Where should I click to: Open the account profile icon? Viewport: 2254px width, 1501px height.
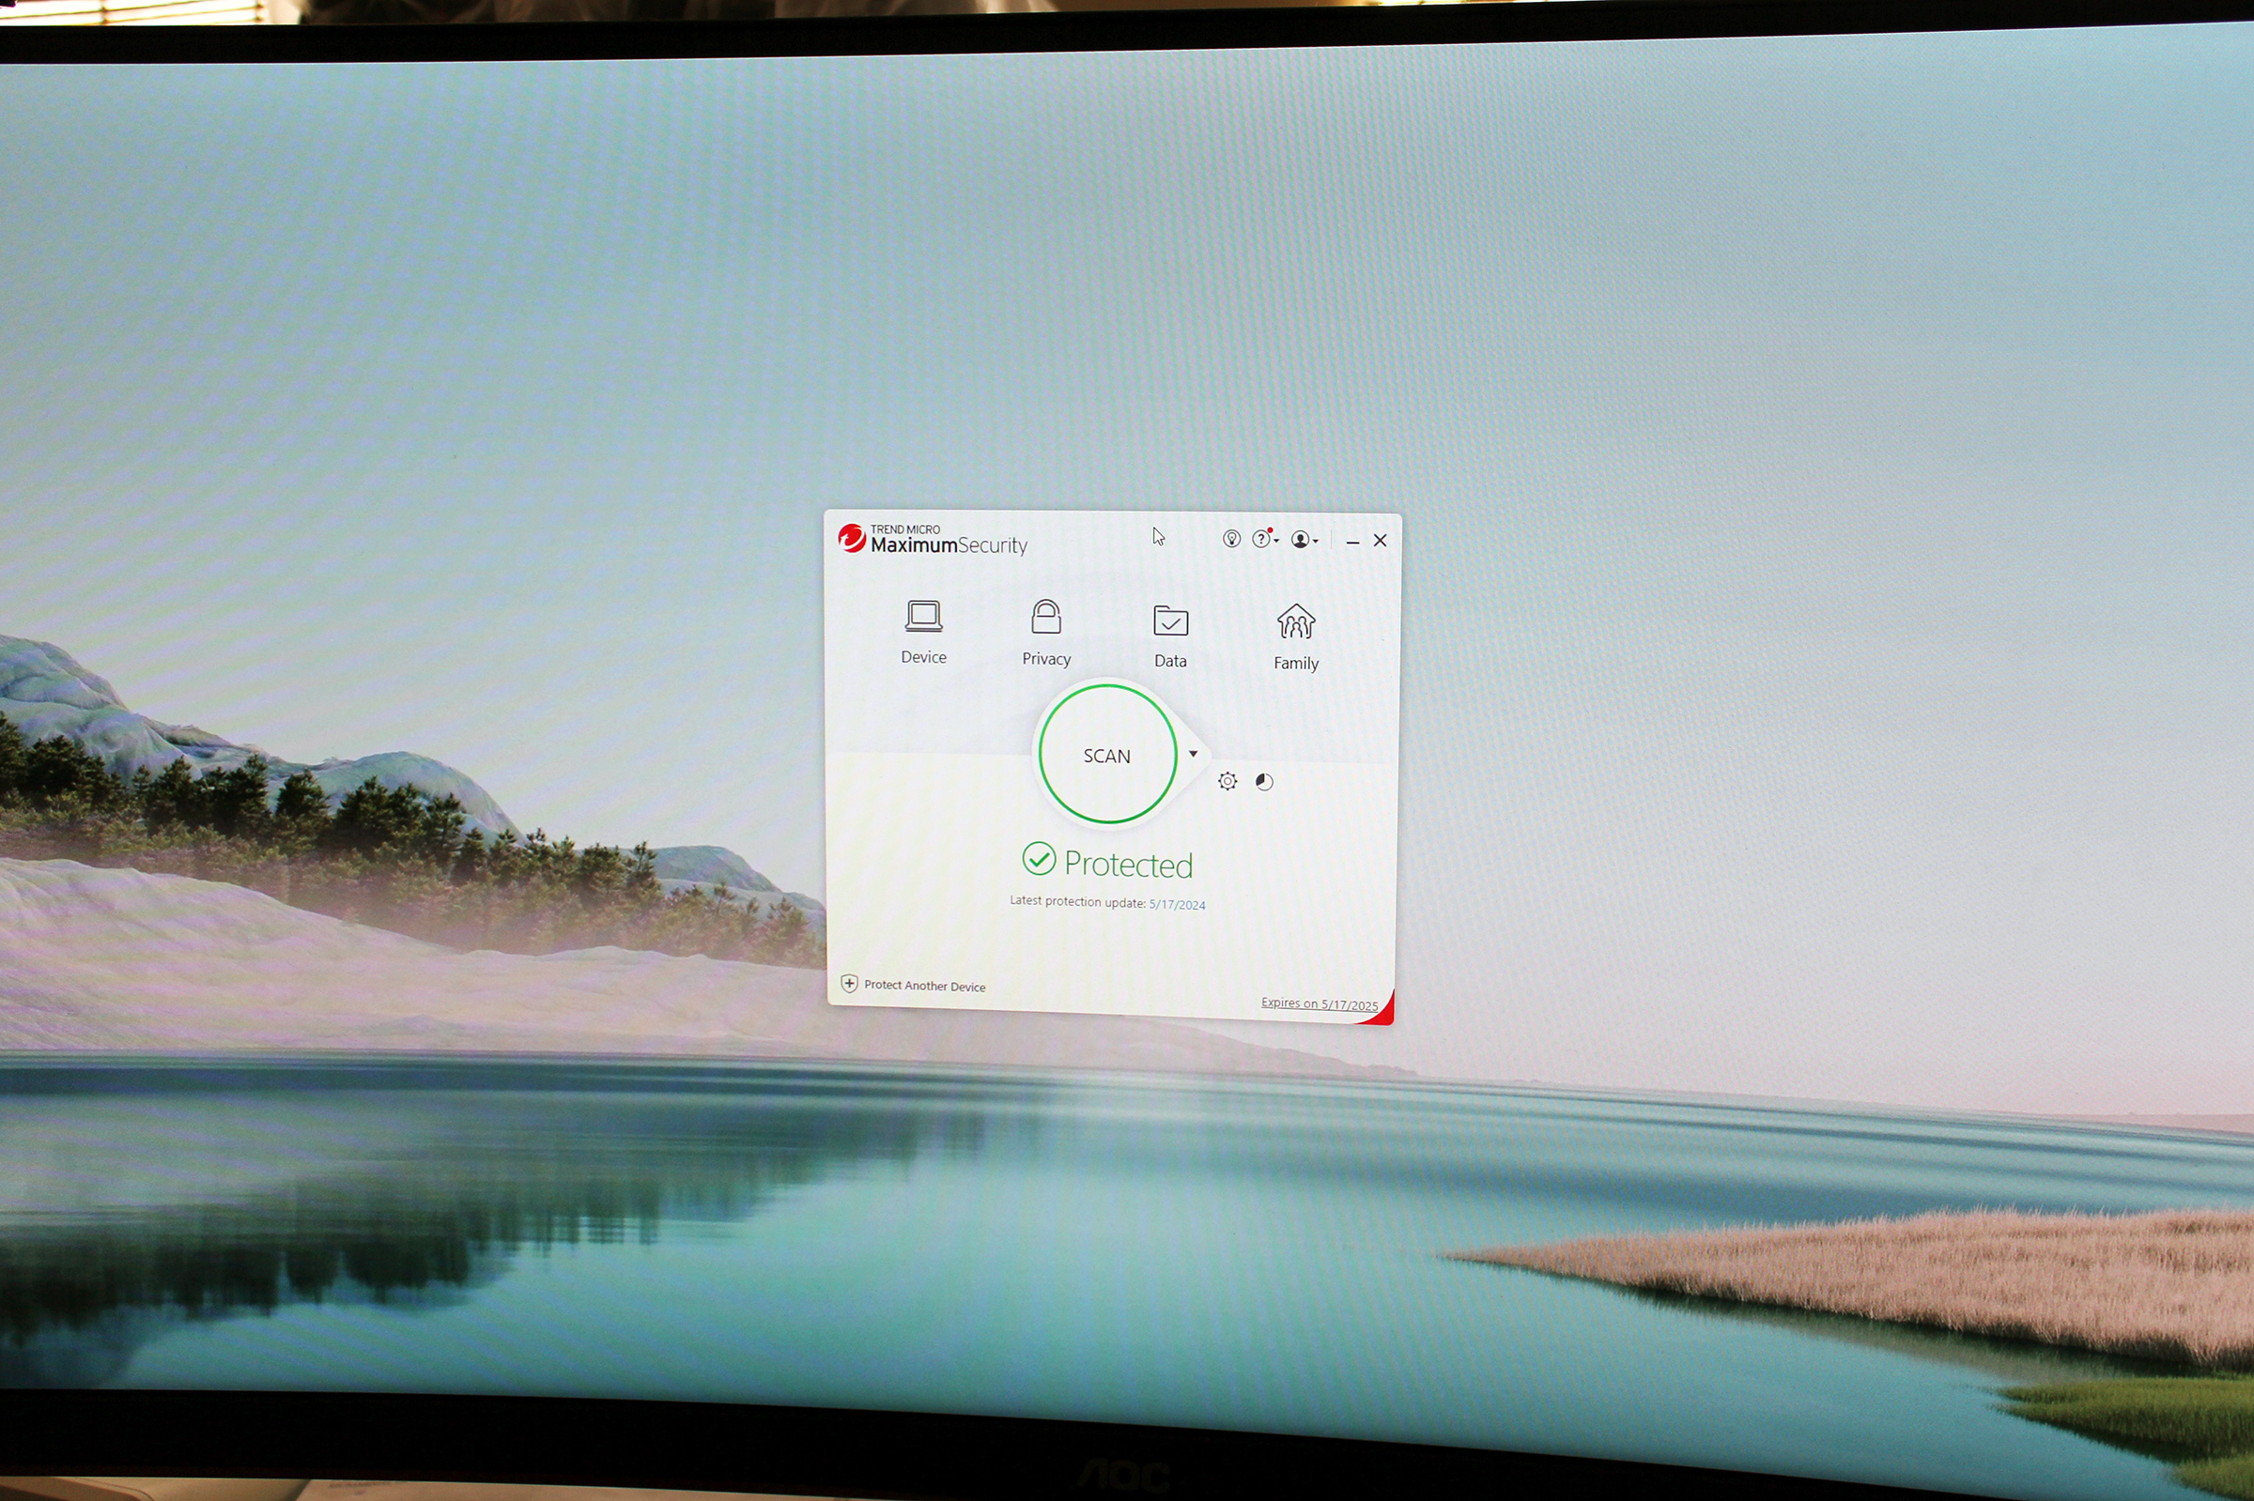point(1301,541)
